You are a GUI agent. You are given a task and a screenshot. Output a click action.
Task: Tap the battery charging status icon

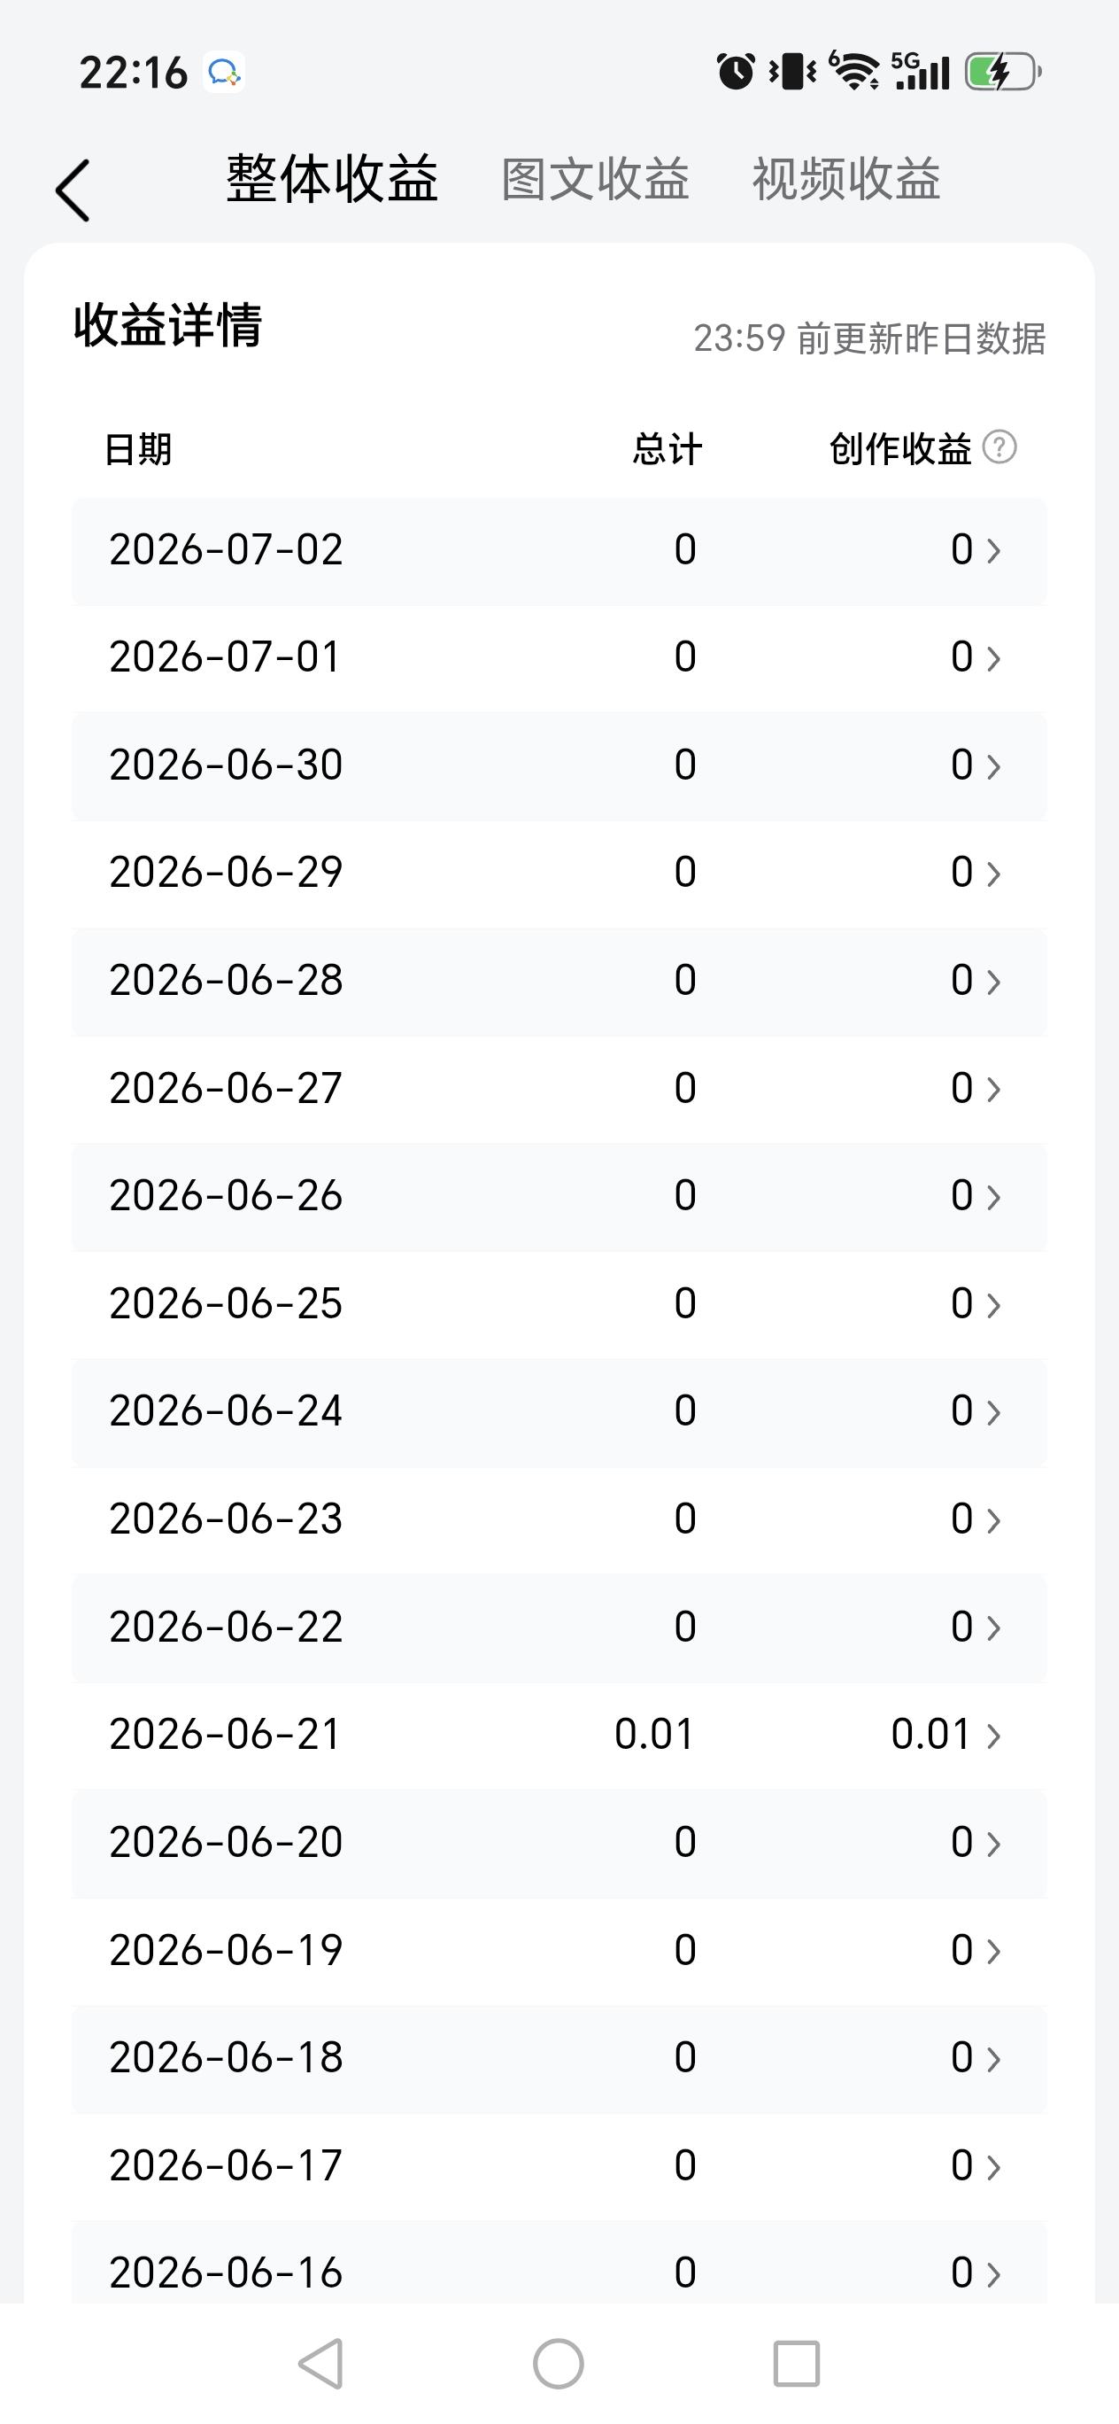tap(1003, 72)
